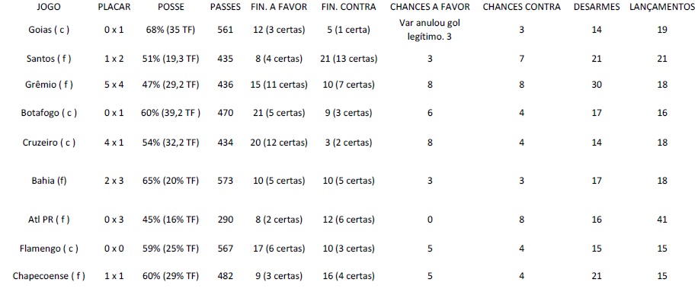Image resolution: width=698 pixels, height=292 pixels.
Task: Click the Flamengo ( c ) row label
Action: 49,249
